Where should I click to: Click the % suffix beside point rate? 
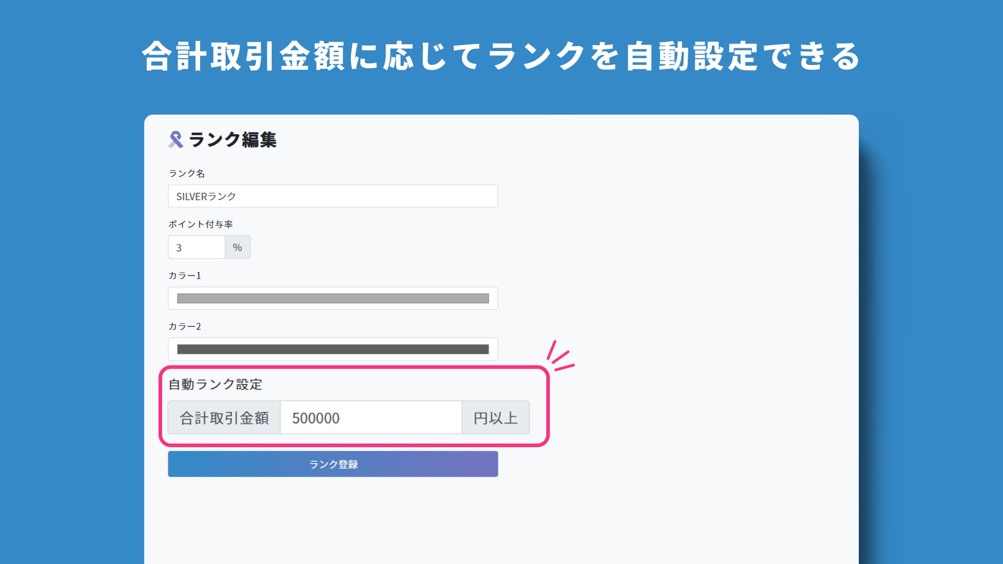(x=237, y=247)
